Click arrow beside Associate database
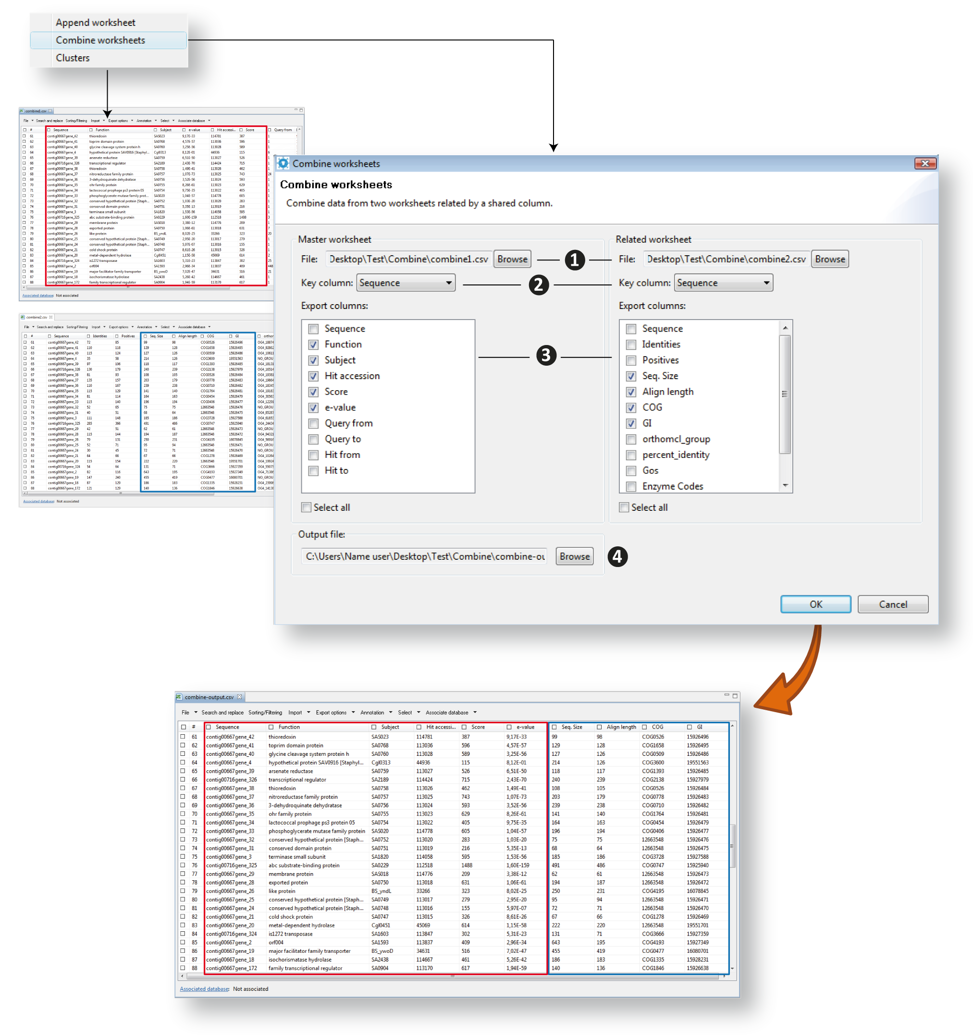 [475, 713]
